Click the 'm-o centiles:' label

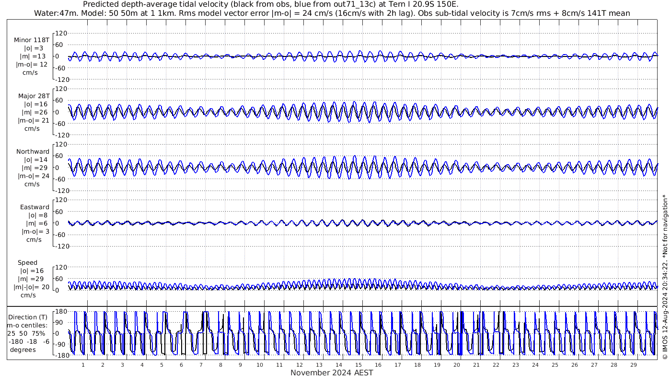tap(27, 326)
